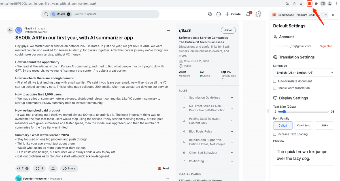Screen dimensions: 340x181
Task: Upvote the $500k ARR post
Action: (19, 169)
